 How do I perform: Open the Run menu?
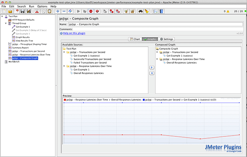[32, 6]
